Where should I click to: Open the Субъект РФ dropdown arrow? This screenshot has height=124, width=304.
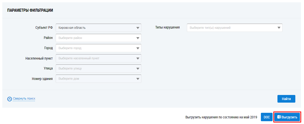pyautogui.click(x=138, y=28)
